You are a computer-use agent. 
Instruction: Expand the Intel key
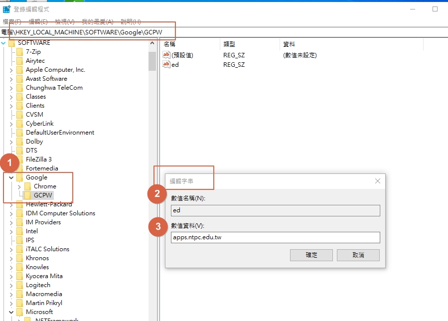[11, 232]
